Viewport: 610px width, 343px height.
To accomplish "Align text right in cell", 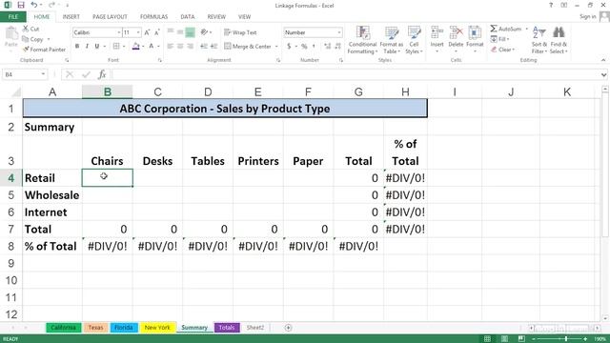I will [190, 47].
